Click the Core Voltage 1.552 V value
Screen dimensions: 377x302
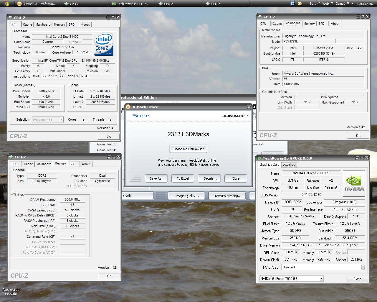click(x=82, y=52)
